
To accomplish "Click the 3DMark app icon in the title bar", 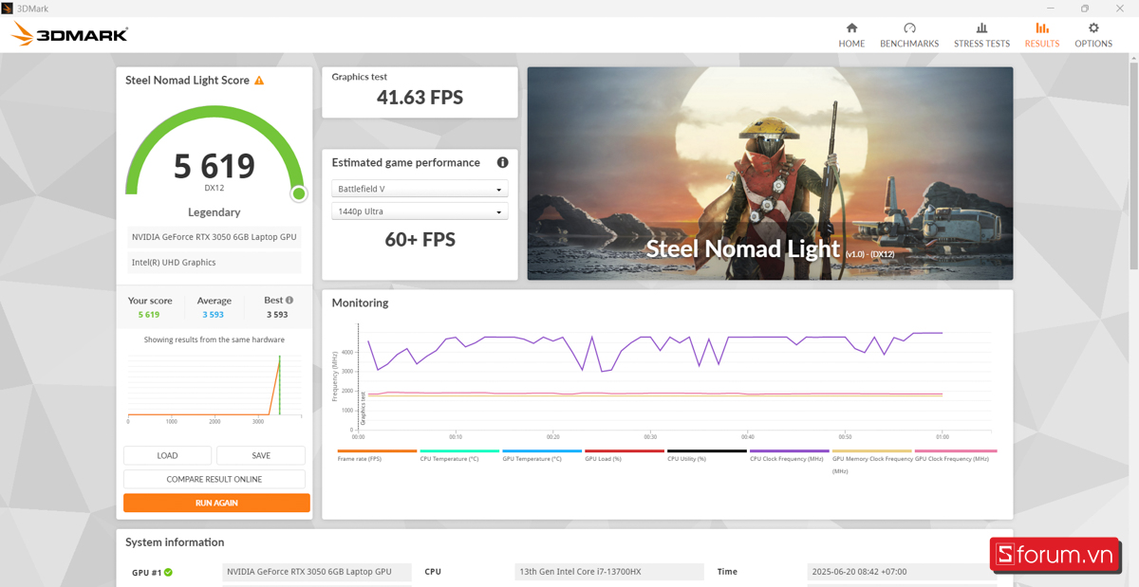I will (x=8, y=8).
